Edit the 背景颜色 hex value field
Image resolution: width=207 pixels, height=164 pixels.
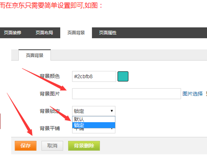tap(94, 76)
